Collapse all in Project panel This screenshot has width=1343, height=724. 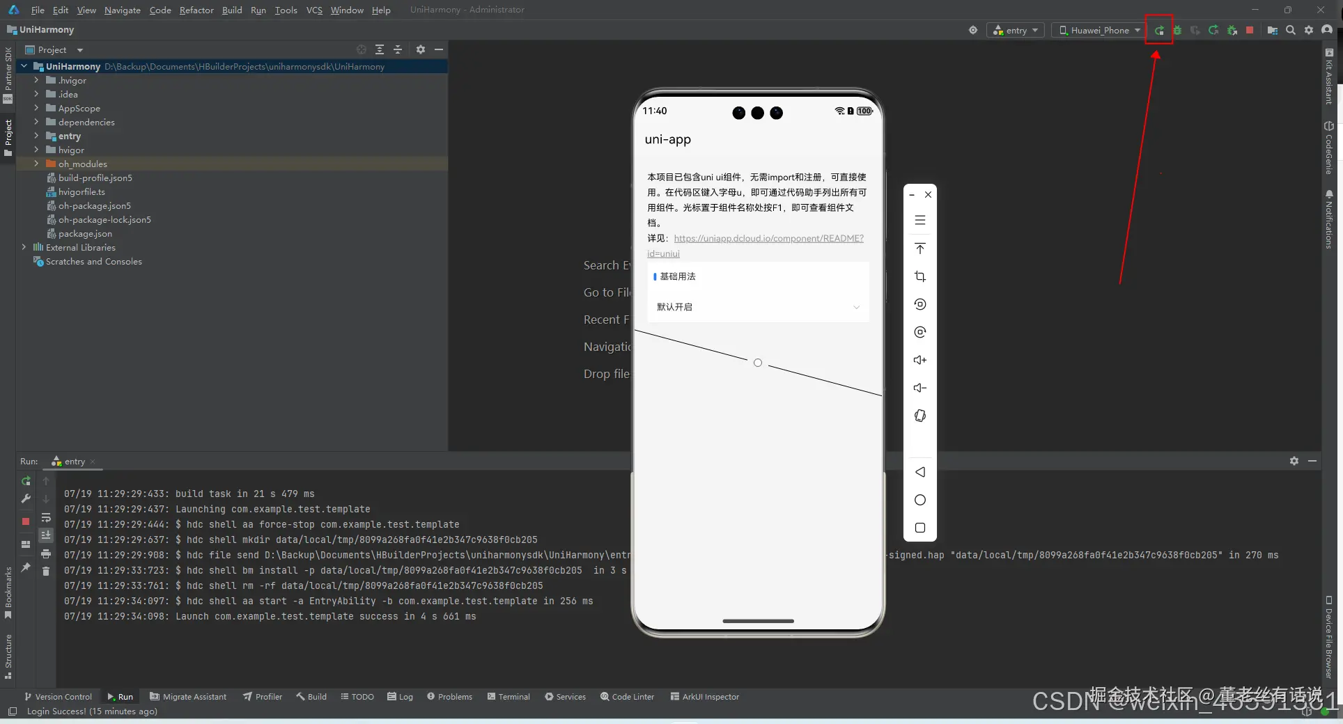[x=398, y=49]
